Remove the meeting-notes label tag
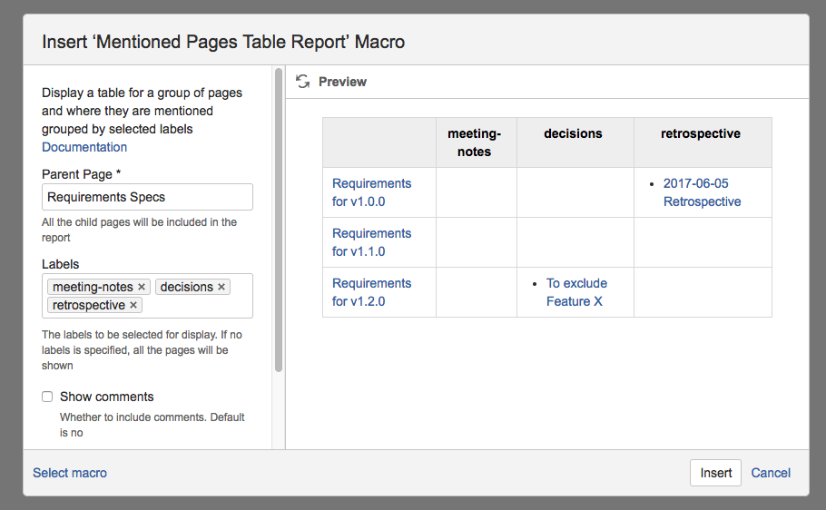 (142, 287)
